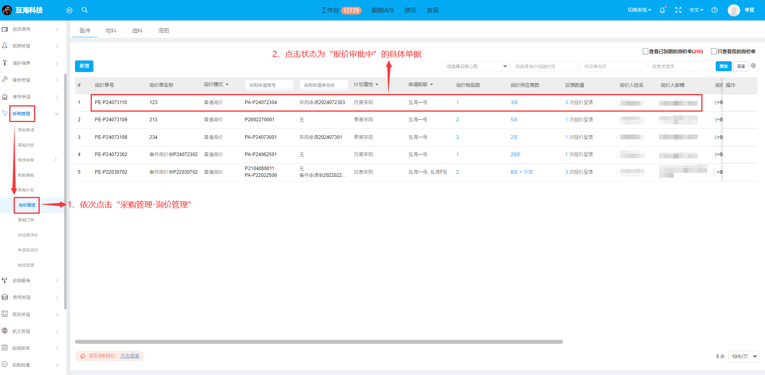This screenshot has height=375, width=765.
Task: Click the announcement horn icon at bottom
Action: click(x=83, y=356)
